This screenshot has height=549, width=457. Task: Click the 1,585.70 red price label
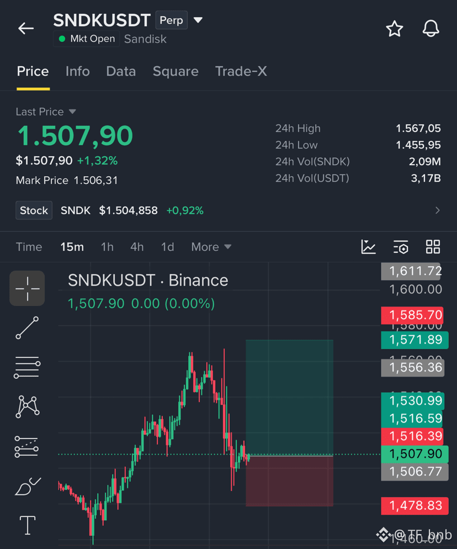tap(412, 315)
